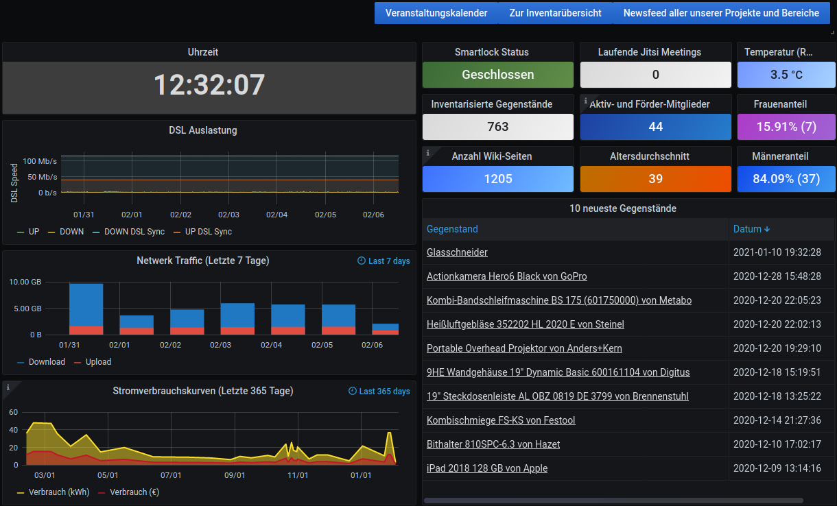Open Portable Overhead Projektor von Anders+Kern link
The image size is (837, 506).
(x=524, y=348)
